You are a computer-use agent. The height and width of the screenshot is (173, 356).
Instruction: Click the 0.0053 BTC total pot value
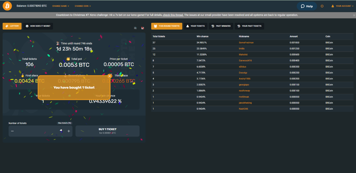pyautogui.click(x=74, y=65)
